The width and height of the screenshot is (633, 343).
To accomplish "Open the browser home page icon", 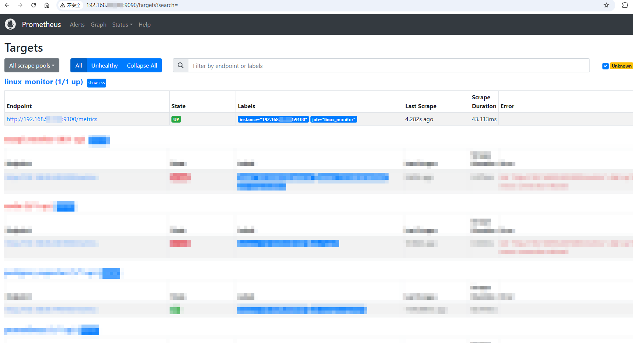I will point(47,5).
